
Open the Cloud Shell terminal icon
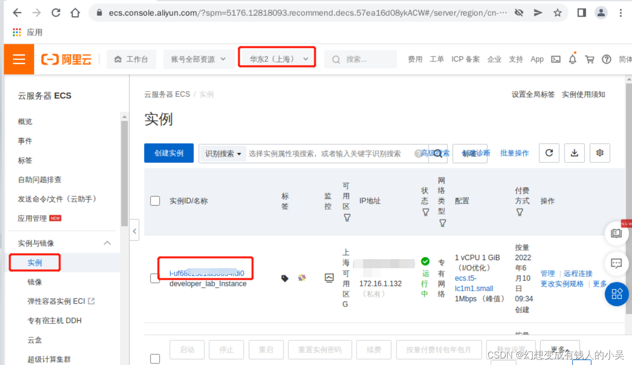click(555, 59)
